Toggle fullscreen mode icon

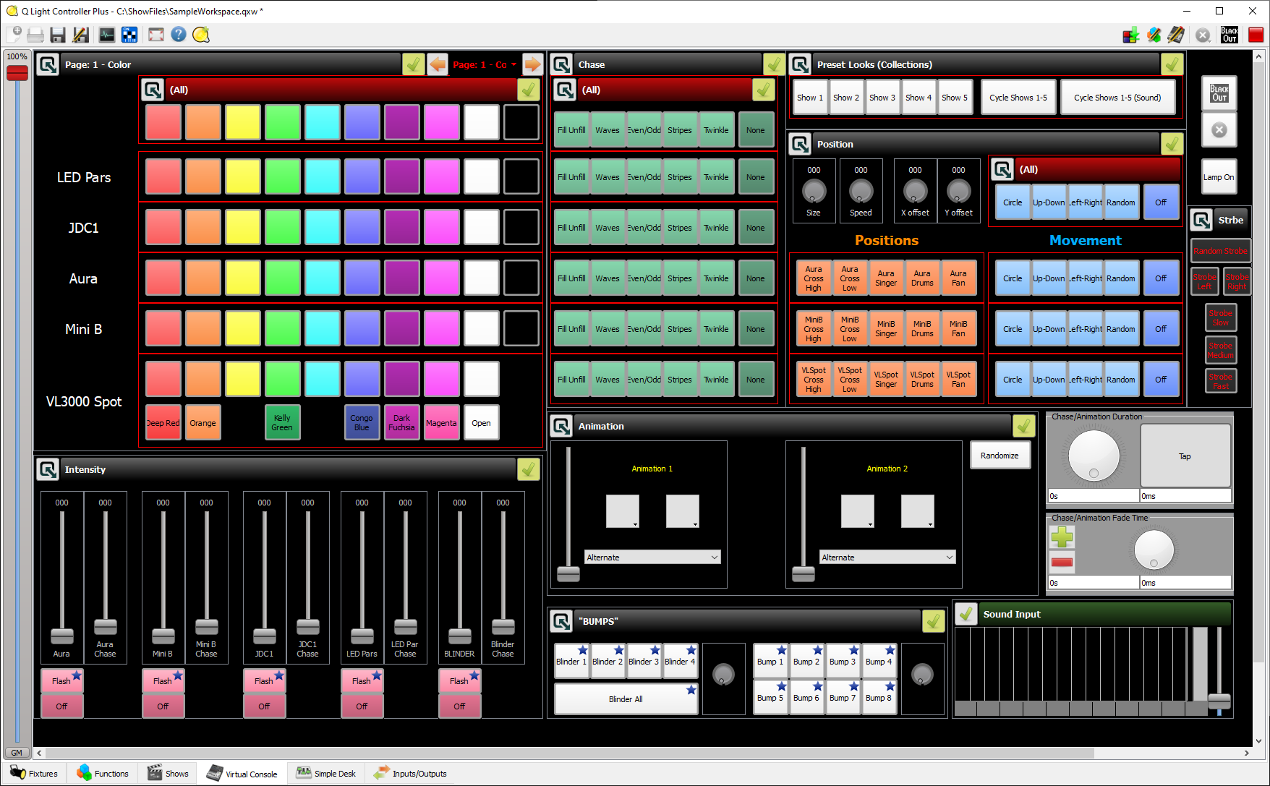coord(156,34)
